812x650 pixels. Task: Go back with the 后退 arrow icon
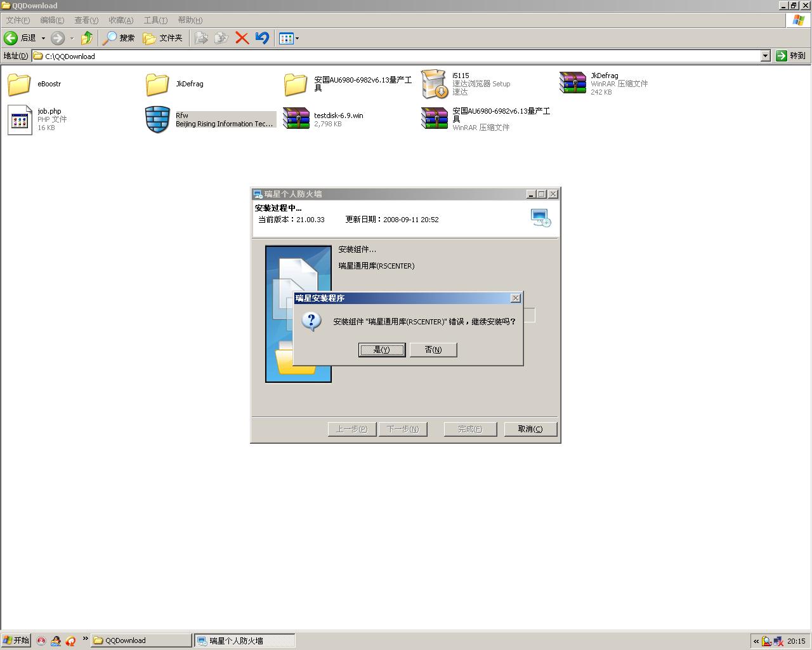(11, 38)
